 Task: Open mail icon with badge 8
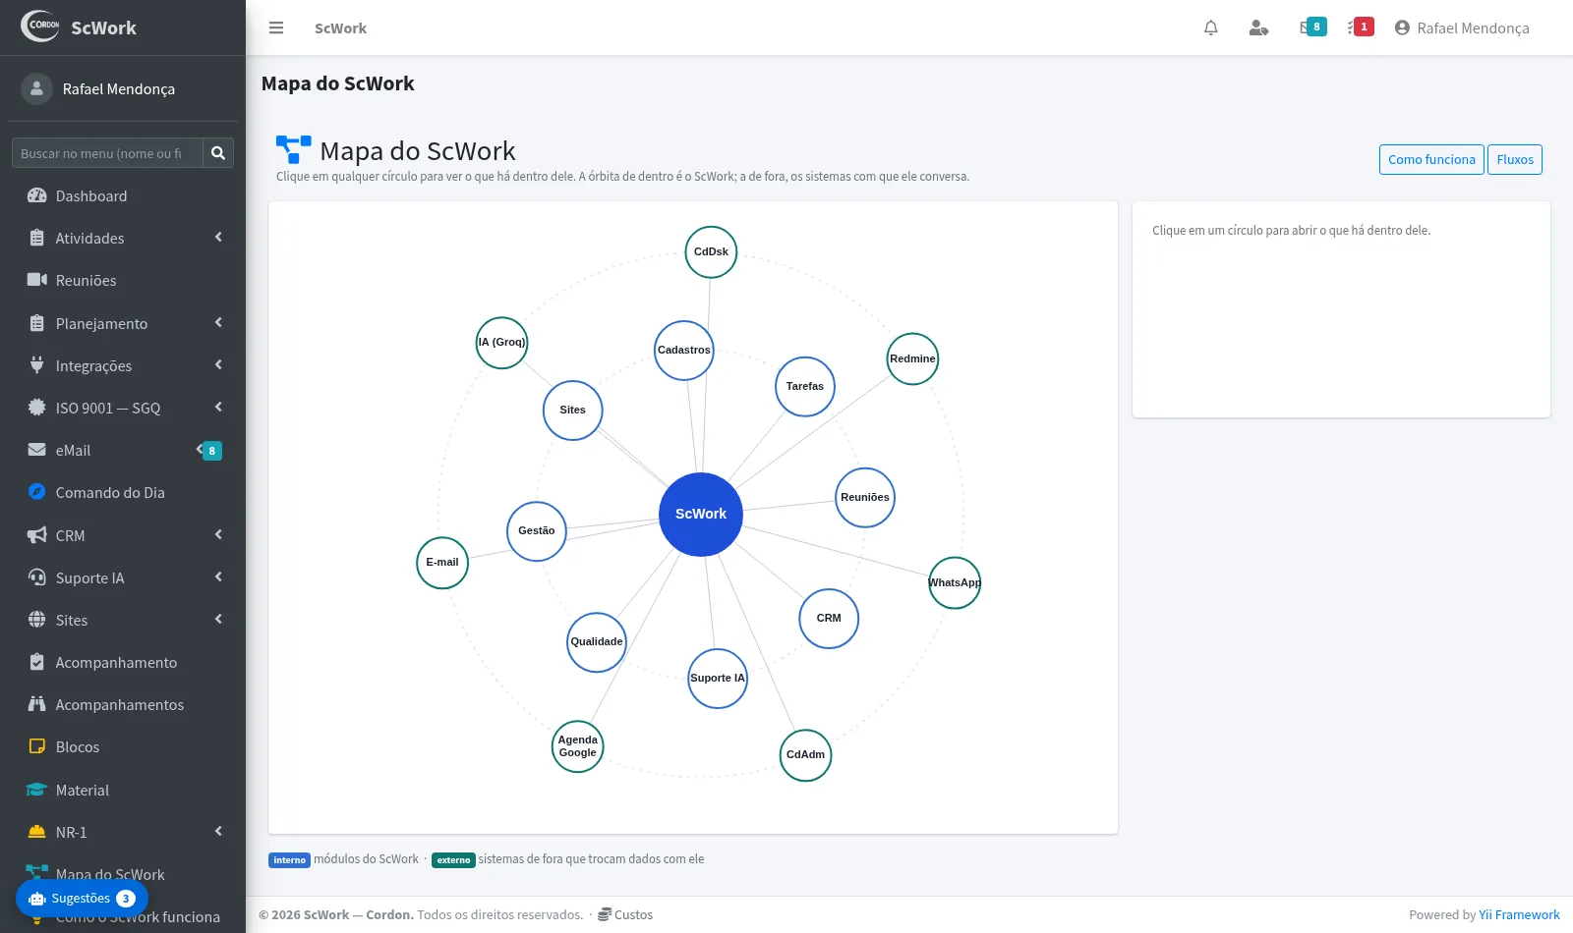click(x=1312, y=27)
